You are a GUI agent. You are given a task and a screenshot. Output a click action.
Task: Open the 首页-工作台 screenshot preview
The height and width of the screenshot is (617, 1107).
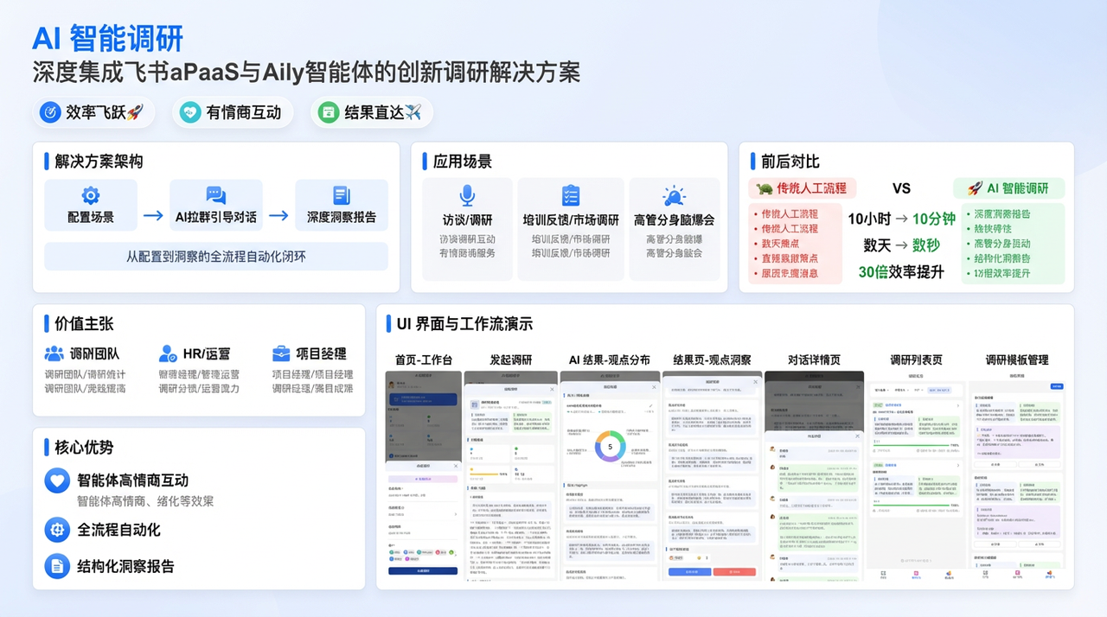tap(423, 475)
